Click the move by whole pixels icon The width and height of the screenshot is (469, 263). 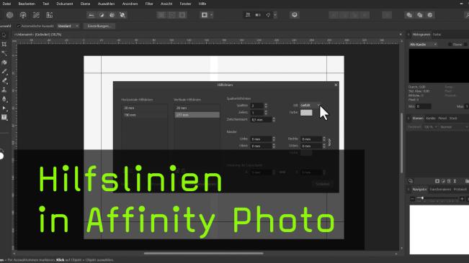tap(258, 15)
